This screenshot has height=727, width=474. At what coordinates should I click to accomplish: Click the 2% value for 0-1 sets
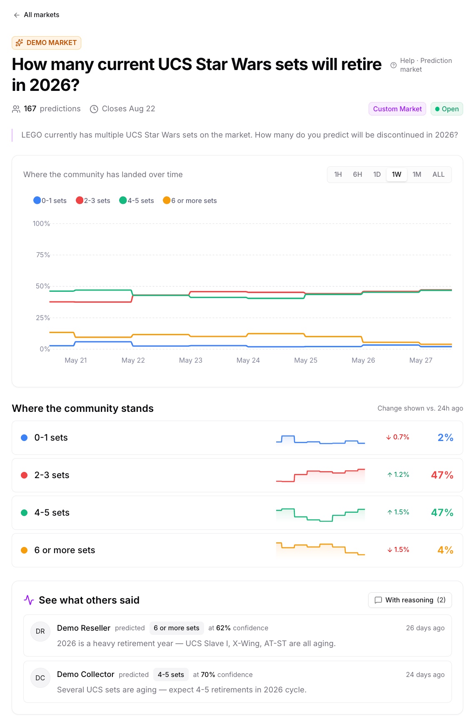coord(445,438)
